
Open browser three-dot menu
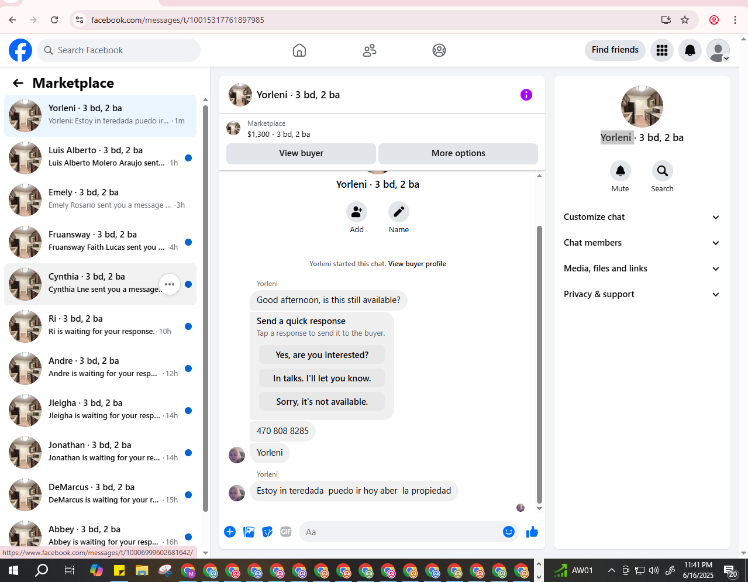(x=735, y=20)
